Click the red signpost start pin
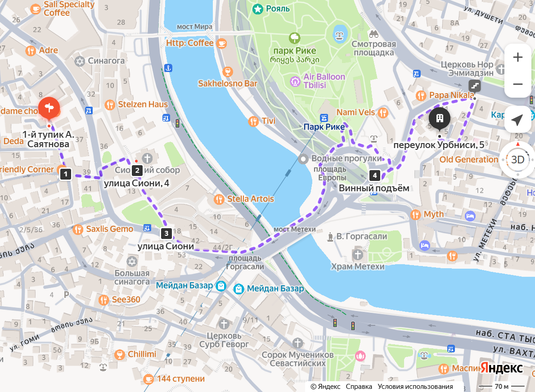Image resolution: width=535 pixels, height=392 pixels. pyautogui.click(x=49, y=109)
